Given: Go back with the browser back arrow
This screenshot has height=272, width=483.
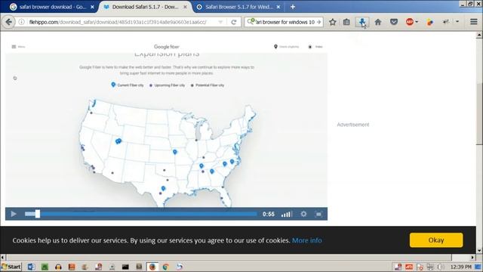Looking at the screenshot, I should (x=8, y=22).
